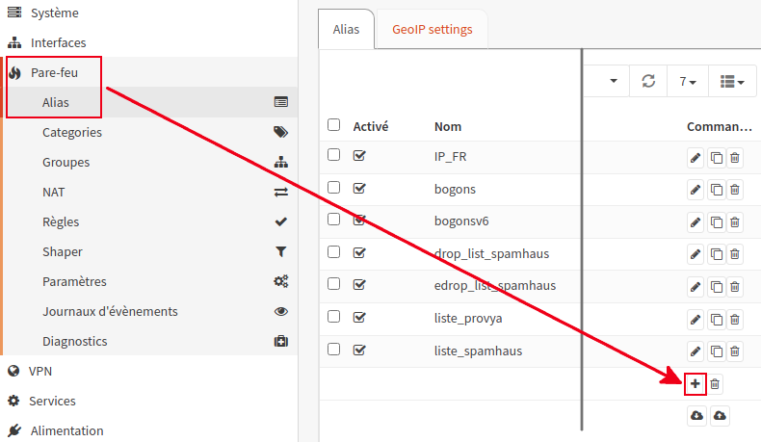Clone the edrop_list_spamhaus alias
761x442 pixels.
(717, 287)
